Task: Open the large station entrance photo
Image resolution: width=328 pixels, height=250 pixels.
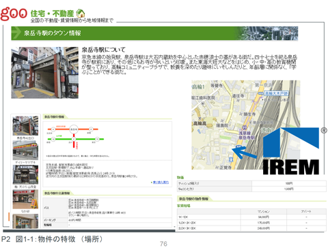Action: (x=45, y=73)
